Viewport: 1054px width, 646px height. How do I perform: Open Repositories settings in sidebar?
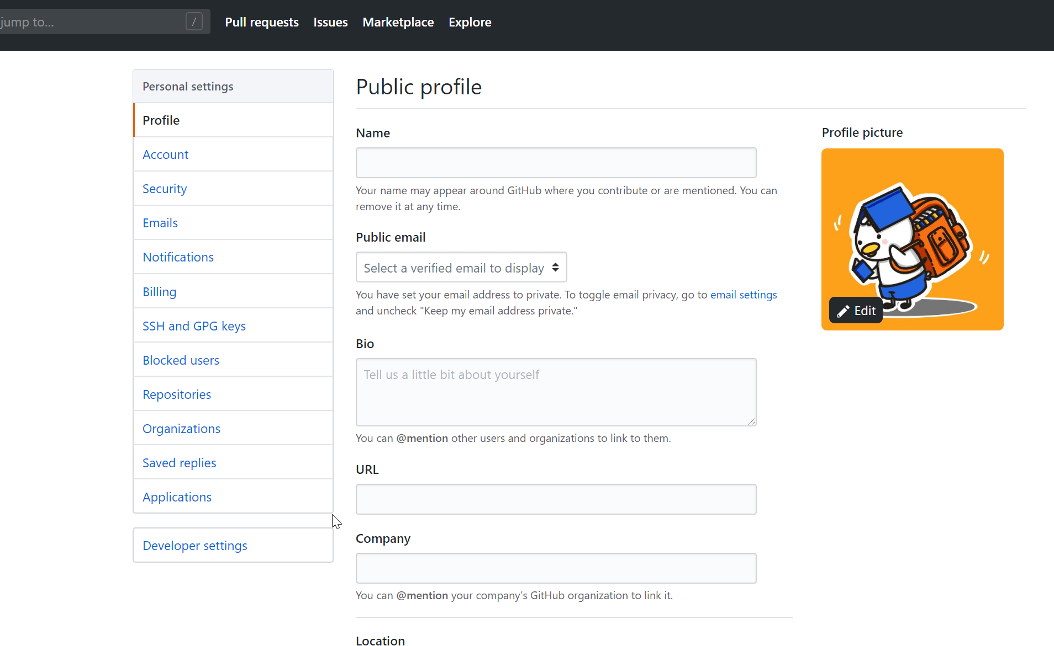pyautogui.click(x=233, y=394)
